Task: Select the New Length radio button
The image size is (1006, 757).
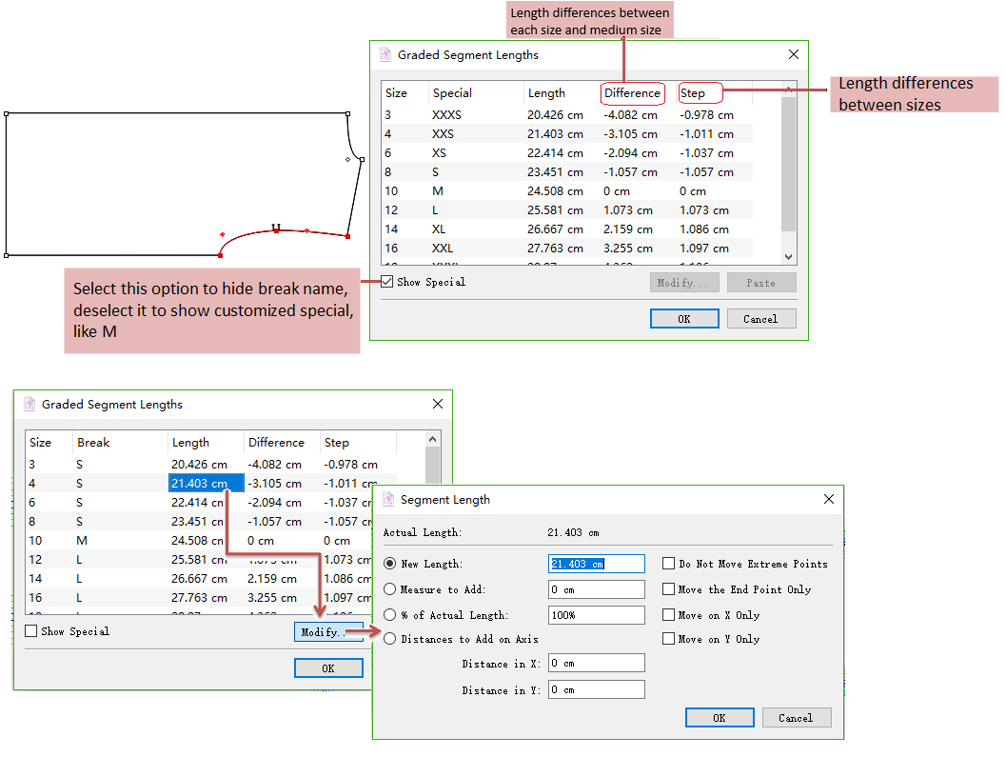Action: point(389,564)
